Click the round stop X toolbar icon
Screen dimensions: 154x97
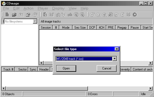pyautogui.click(x=135, y=15)
